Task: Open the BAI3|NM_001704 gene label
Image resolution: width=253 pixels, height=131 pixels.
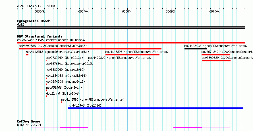Action: pyautogui.click(x=29, y=125)
